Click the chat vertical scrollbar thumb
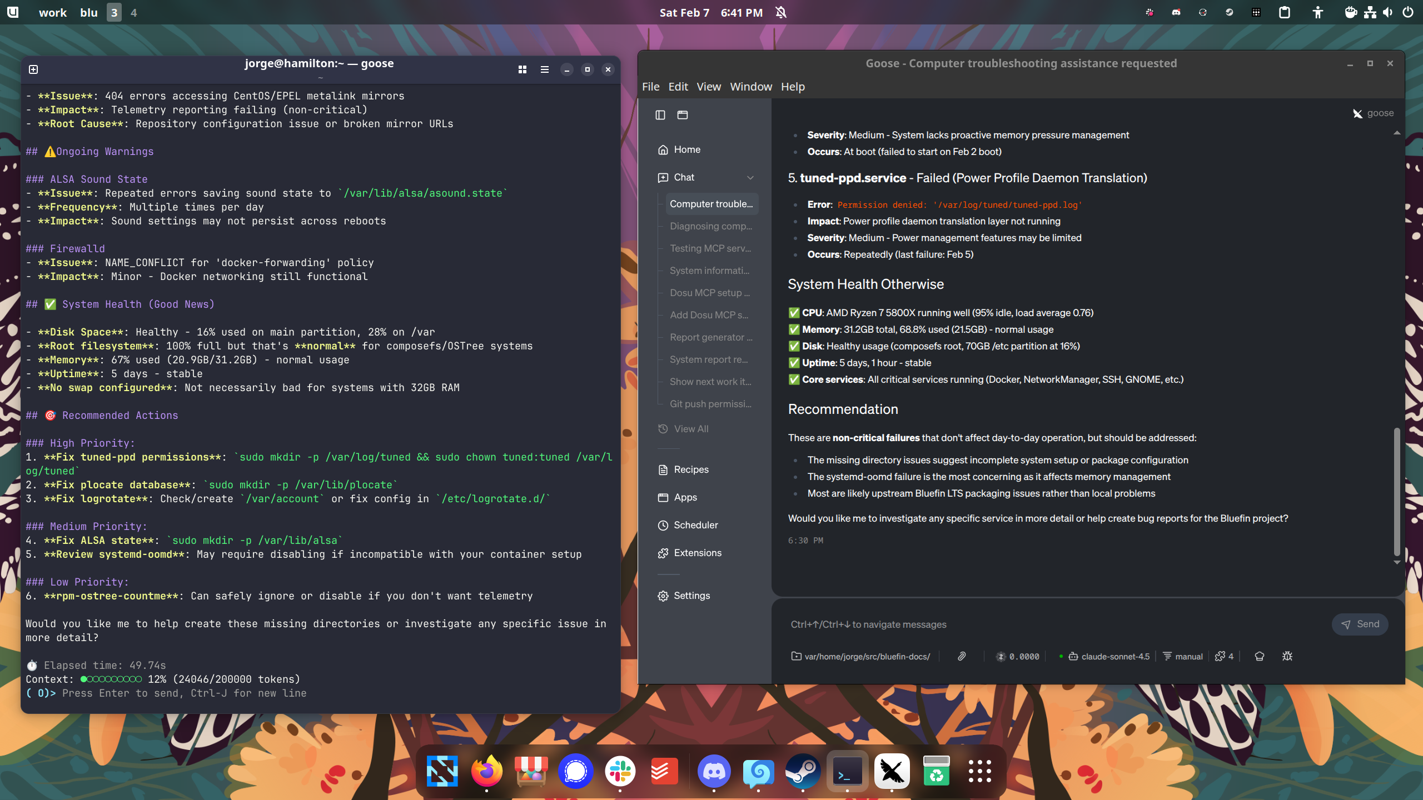 click(x=1396, y=492)
